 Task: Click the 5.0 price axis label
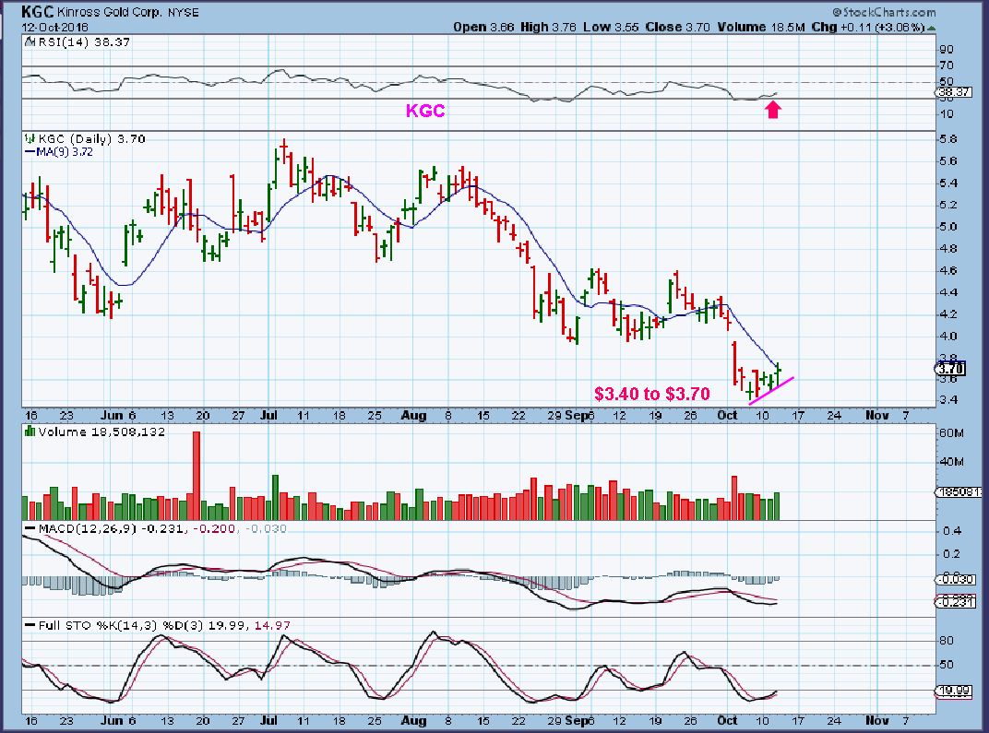[x=949, y=226]
